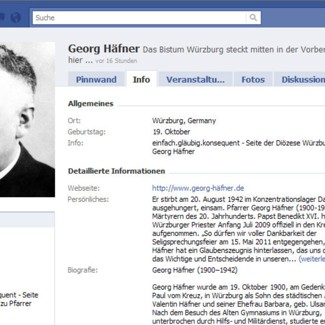Open the messages speech bubble icon

point(2,17)
